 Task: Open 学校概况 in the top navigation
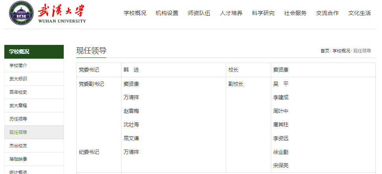135,13
